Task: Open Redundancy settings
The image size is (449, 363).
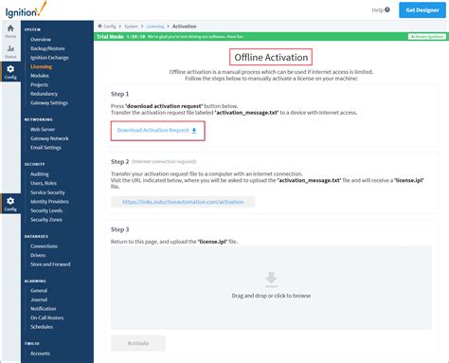Action: pos(44,94)
